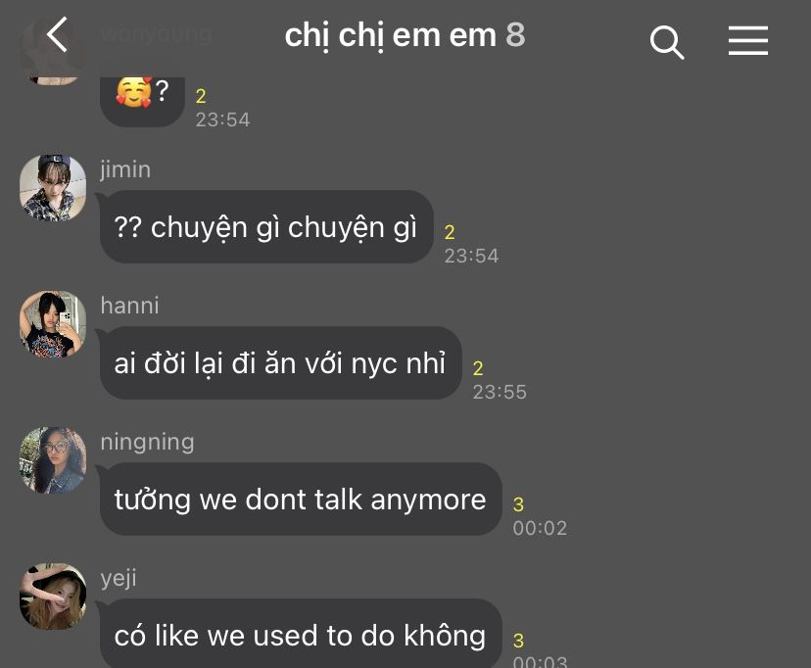Tap the smiling hearts emoji message
The width and height of the screenshot is (811, 668).
coord(142,100)
